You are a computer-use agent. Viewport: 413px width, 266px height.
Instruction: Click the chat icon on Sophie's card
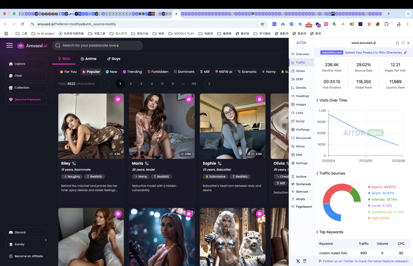pos(260,99)
